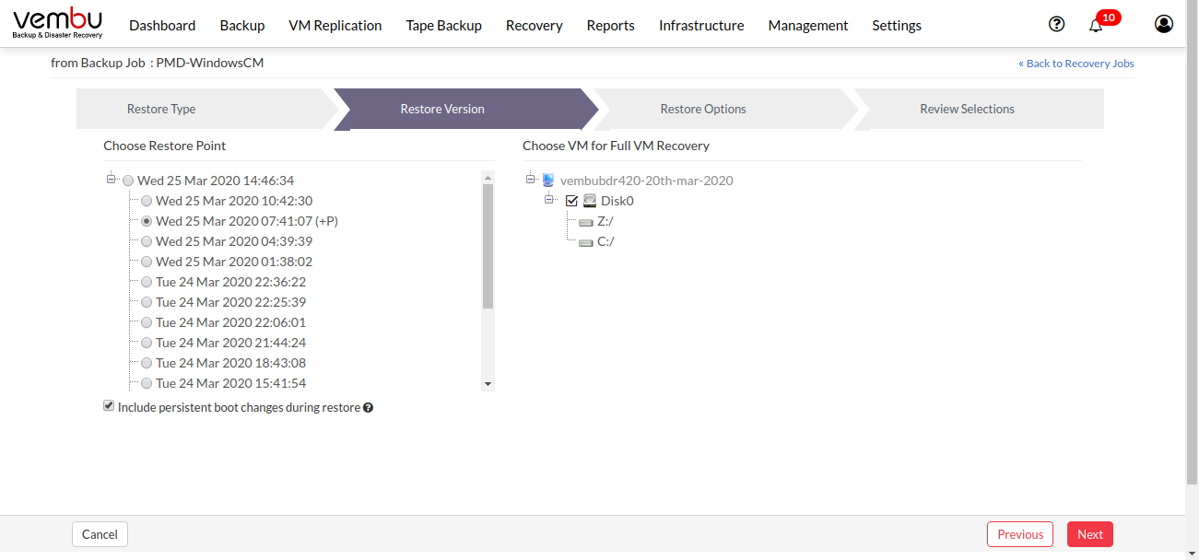Click the Cancel button
This screenshot has width=1199, height=560.
point(100,534)
